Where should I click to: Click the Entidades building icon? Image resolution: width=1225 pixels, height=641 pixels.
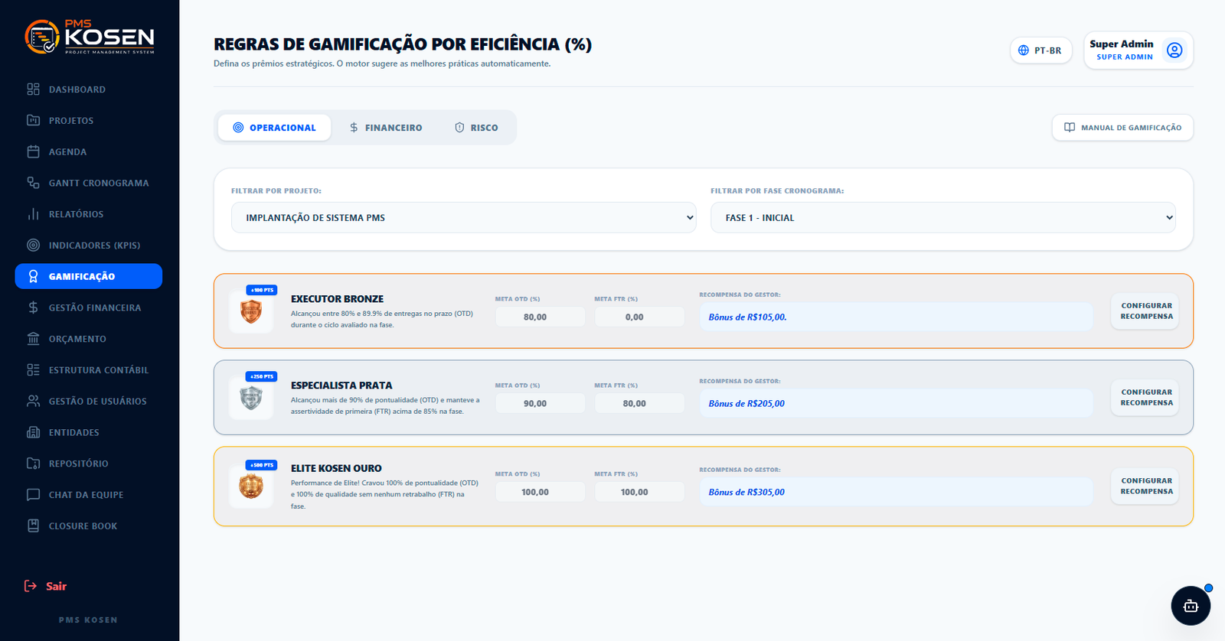[33, 432]
